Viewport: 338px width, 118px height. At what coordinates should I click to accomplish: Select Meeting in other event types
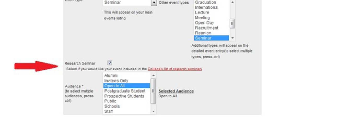(202, 18)
